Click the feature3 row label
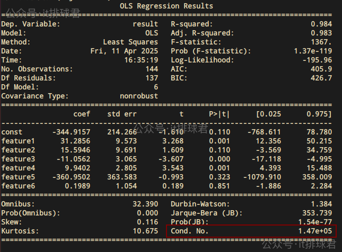The height and width of the screenshot is (252, 342). pos(18,159)
